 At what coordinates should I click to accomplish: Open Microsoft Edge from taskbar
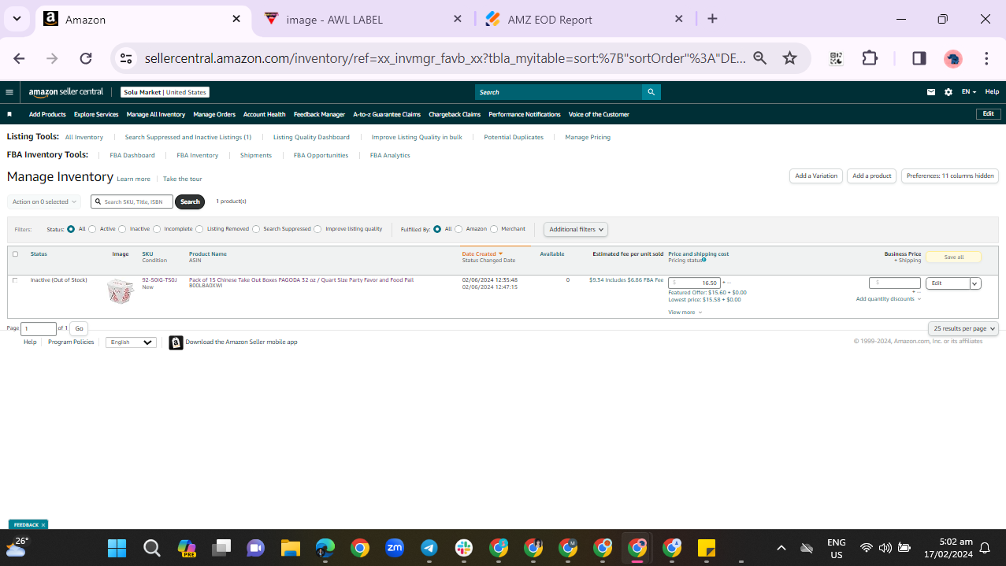[x=325, y=548]
